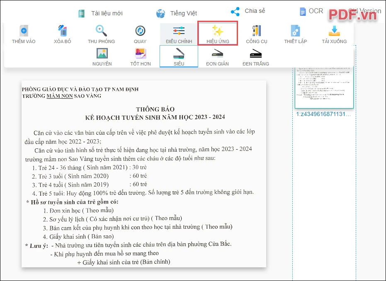Select the page thumbnail in the sidebar
This screenshot has height=281, width=386.
(x=324, y=87)
